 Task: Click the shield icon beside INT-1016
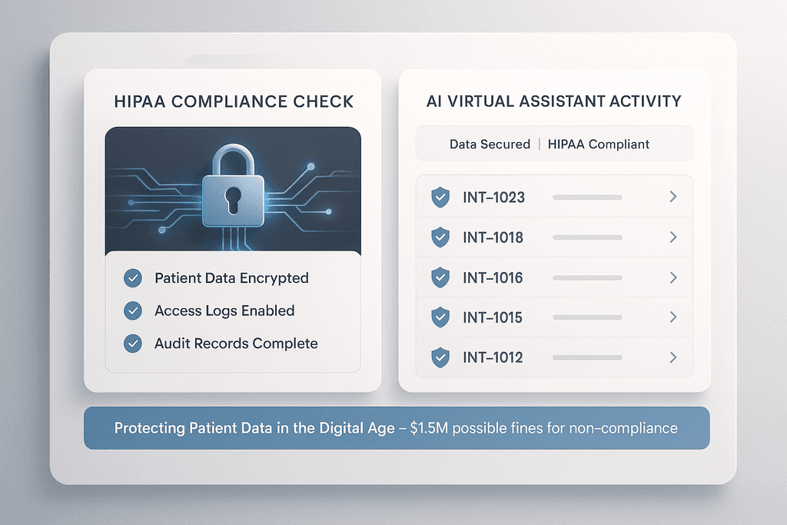(x=440, y=277)
